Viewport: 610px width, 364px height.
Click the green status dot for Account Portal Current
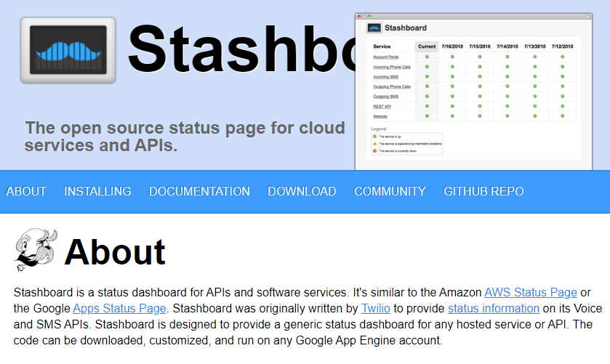(427, 57)
